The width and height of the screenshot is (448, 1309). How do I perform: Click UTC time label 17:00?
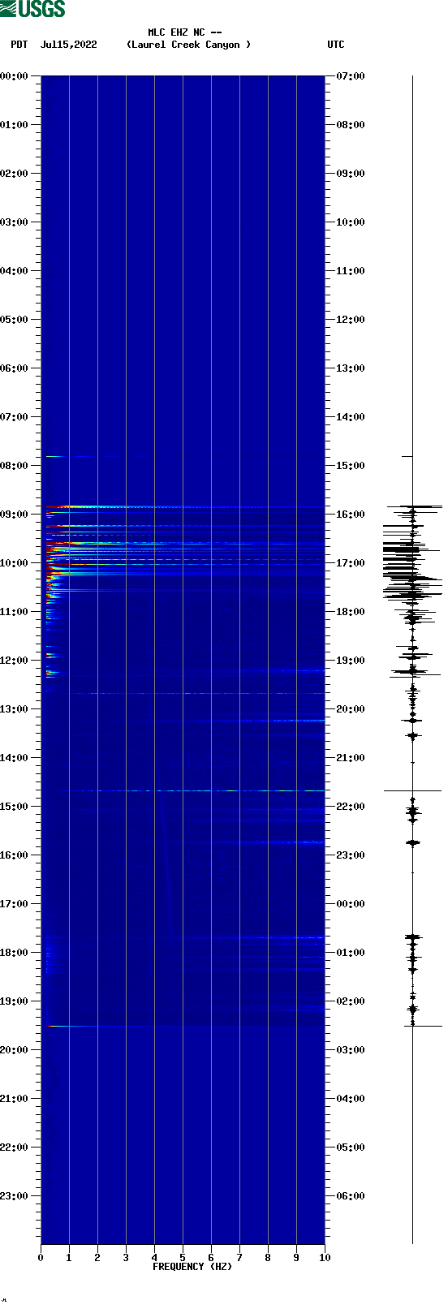[351, 563]
